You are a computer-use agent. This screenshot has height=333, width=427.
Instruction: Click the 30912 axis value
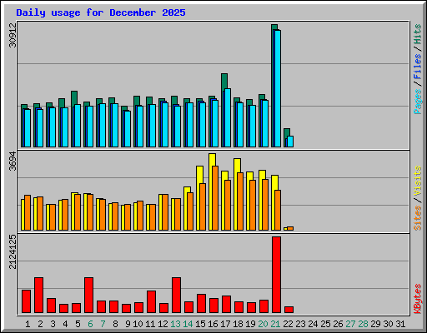tap(13, 35)
